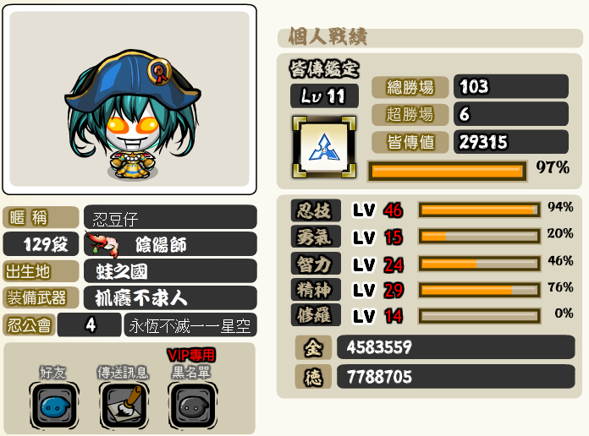Viewport: 589px width, 436px height.
Task: Click the 129段 rank box
Action: coord(41,244)
